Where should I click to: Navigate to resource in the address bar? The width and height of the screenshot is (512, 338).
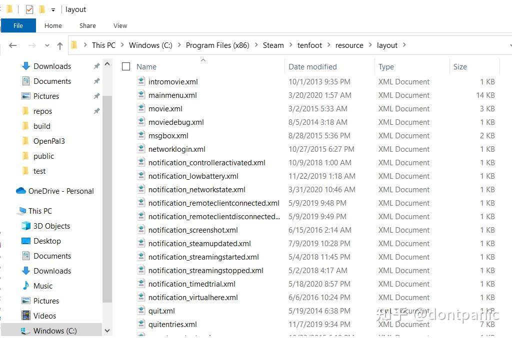click(349, 45)
